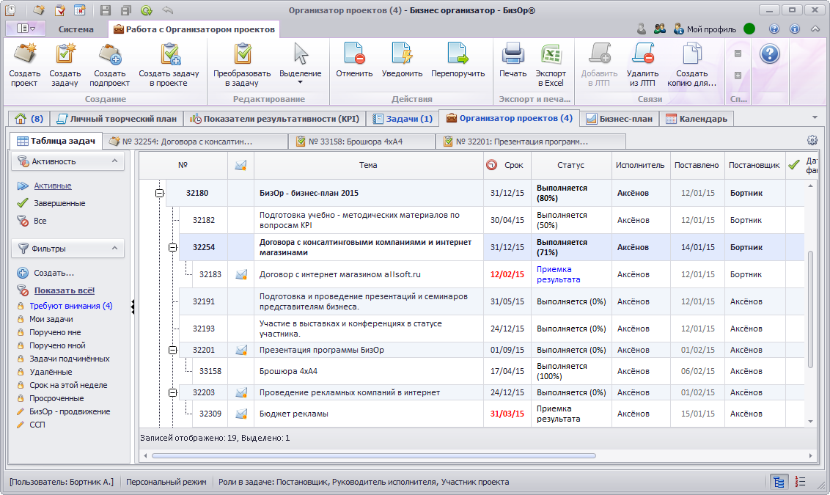Screen dimensions: 830x495
Task: Open the Система ribbon tab
Action: point(76,29)
